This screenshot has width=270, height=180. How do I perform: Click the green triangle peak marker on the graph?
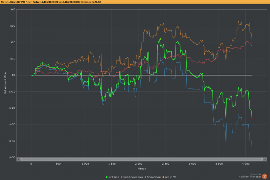tap(160, 39)
